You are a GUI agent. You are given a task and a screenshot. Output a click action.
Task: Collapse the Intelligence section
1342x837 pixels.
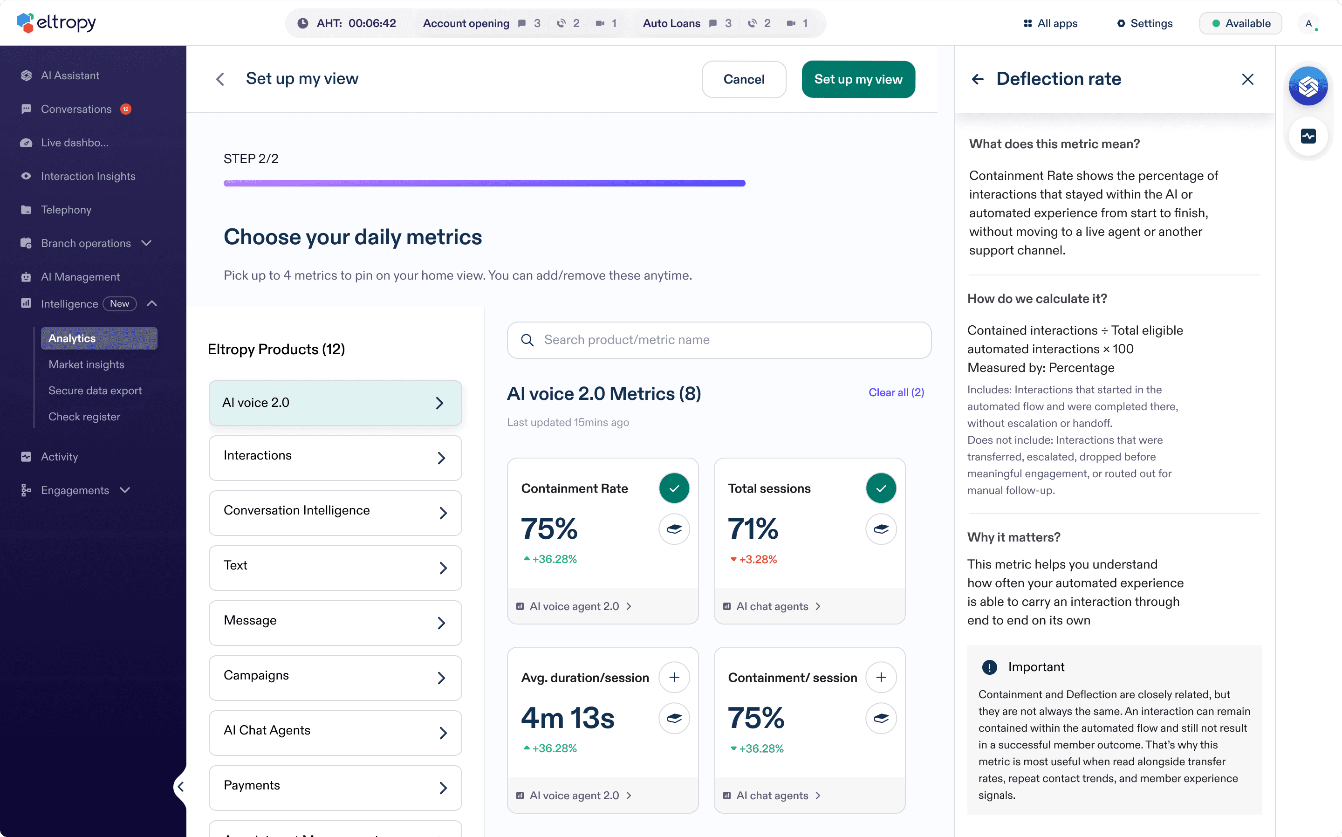click(151, 304)
